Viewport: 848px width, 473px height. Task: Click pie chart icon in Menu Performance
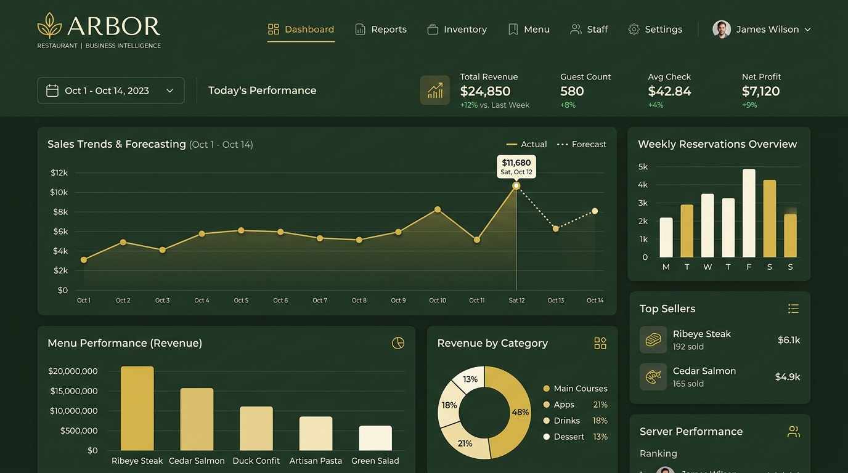tap(398, 343)
